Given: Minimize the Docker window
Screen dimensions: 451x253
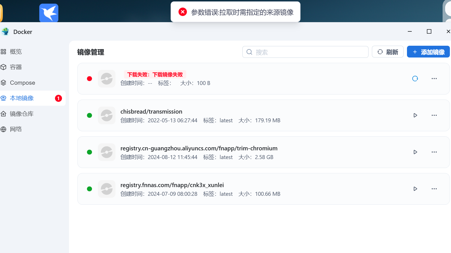Looking at the screenshot, I should coord(410,31).
